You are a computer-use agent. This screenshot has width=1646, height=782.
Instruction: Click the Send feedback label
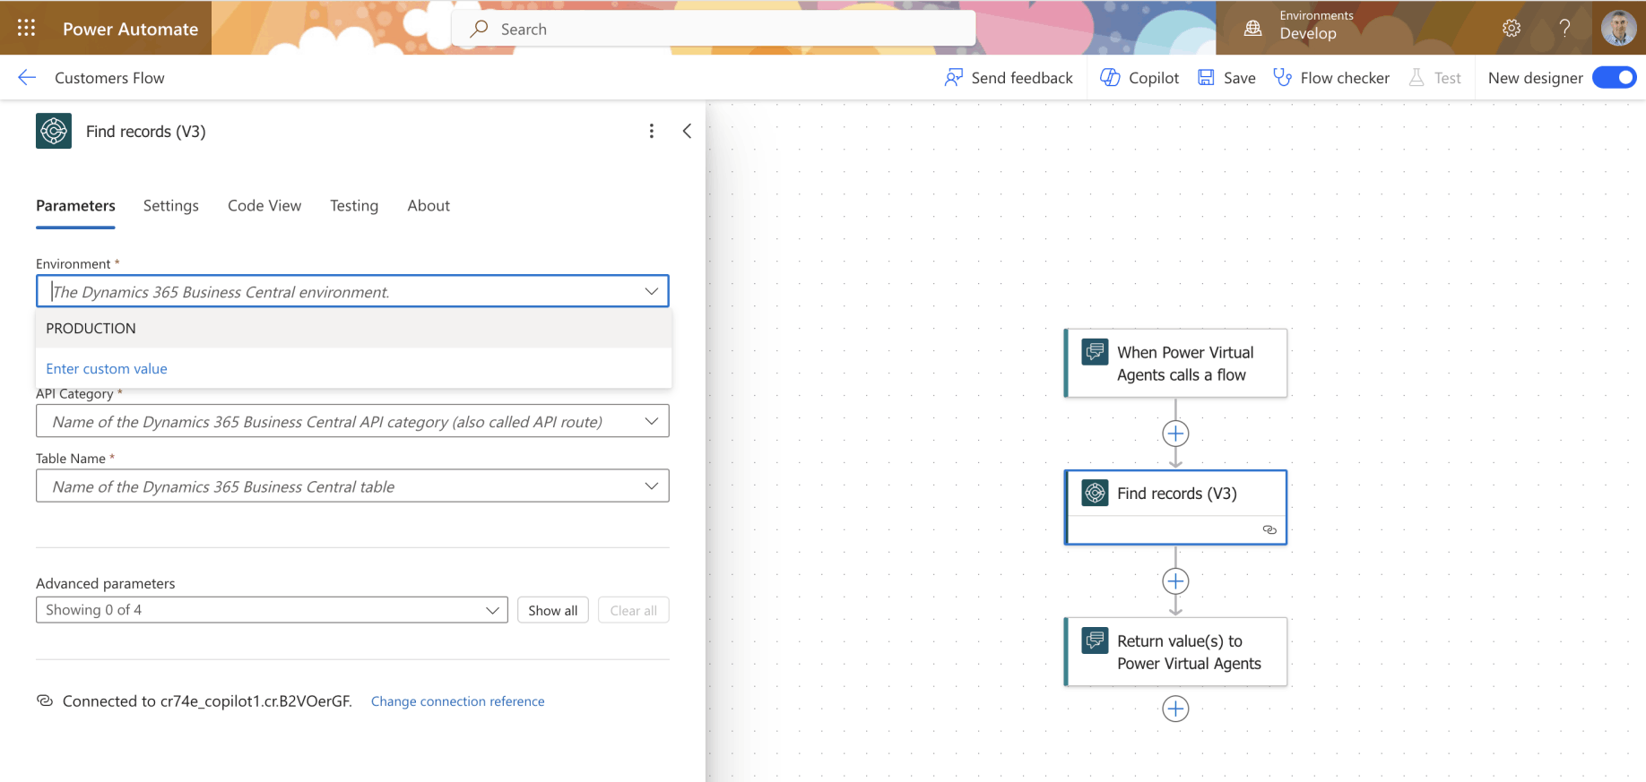pos(1022,78)
